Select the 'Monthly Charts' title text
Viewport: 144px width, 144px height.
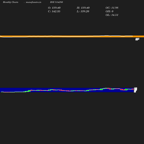coord(11,2)
